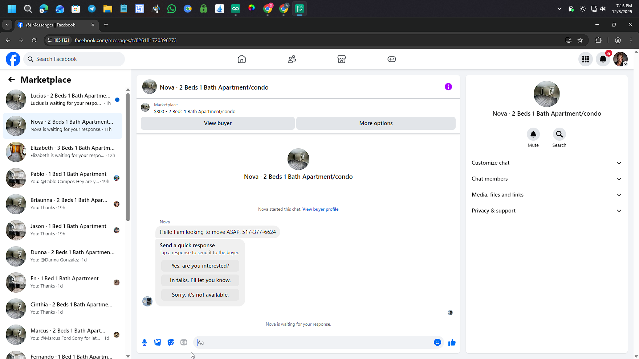This screenshot has height=359, width=639.
Task: Open a new browser tab
Action: (x=106, y=25)
